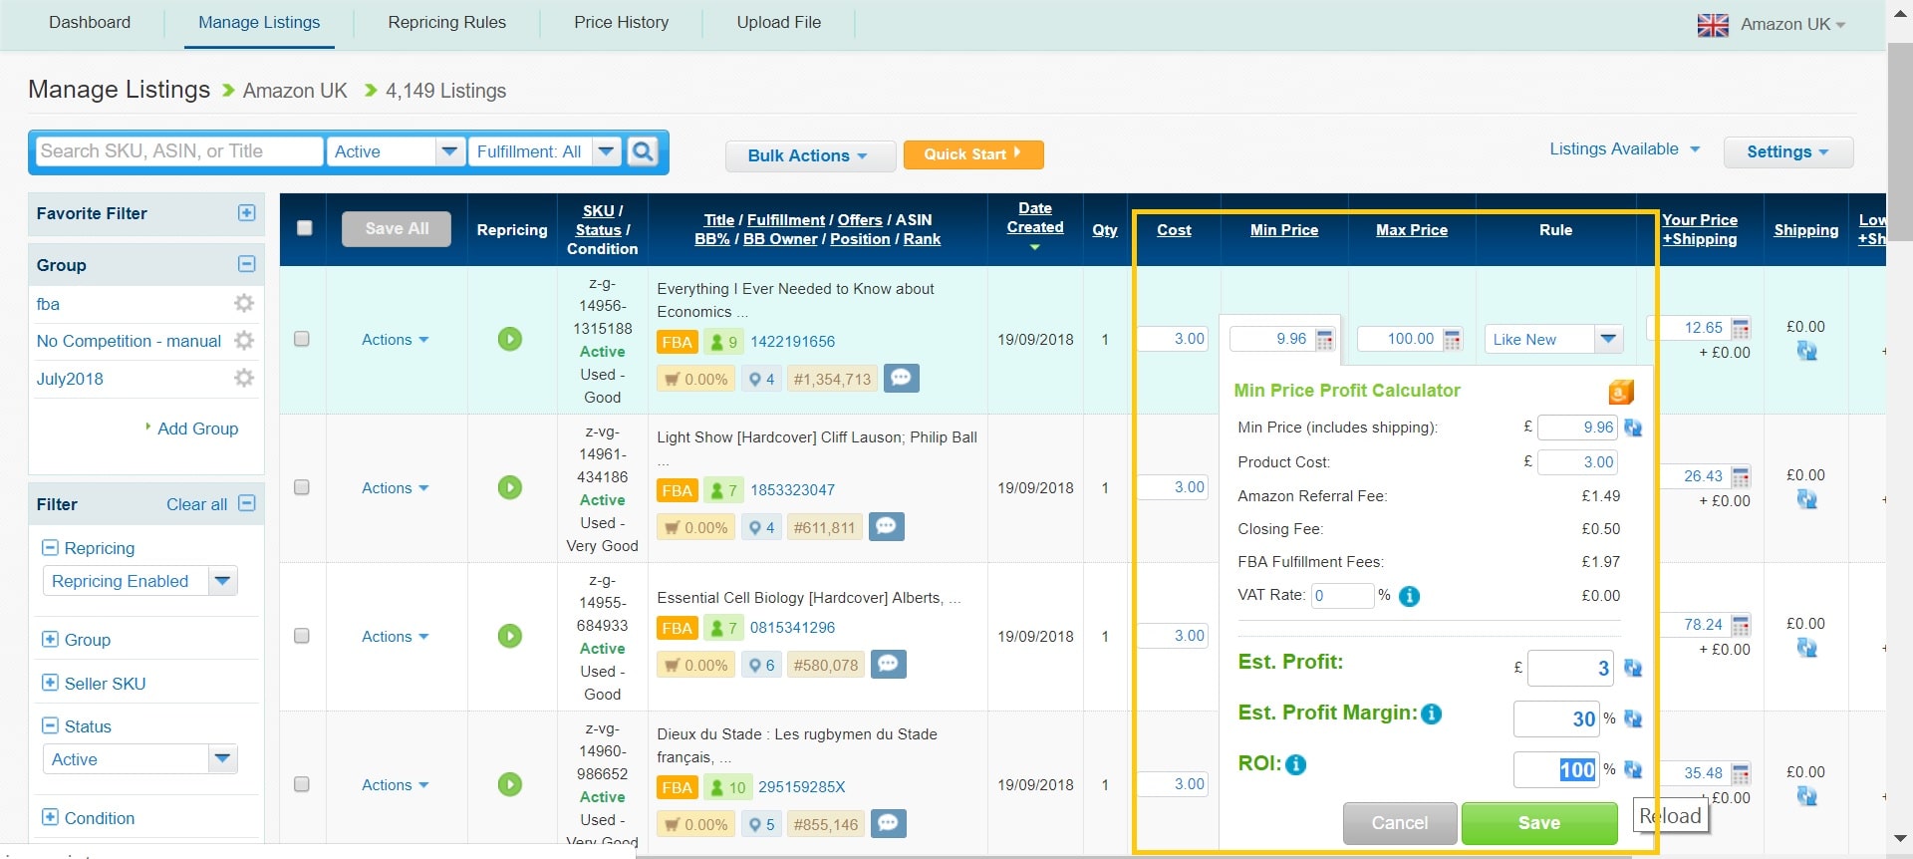1913x859 pixels.
Task: Open Repricing Rules tab
Action: pos(446,23)
